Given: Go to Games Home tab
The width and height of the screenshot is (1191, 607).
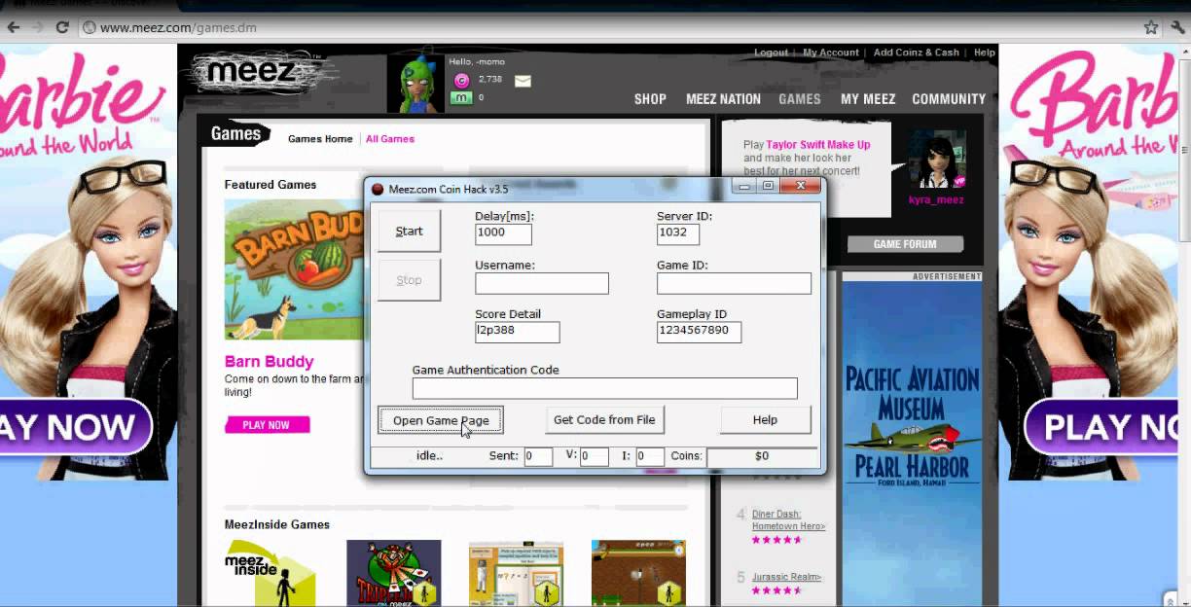Looking at the screenshot, I should click(320, 139).
